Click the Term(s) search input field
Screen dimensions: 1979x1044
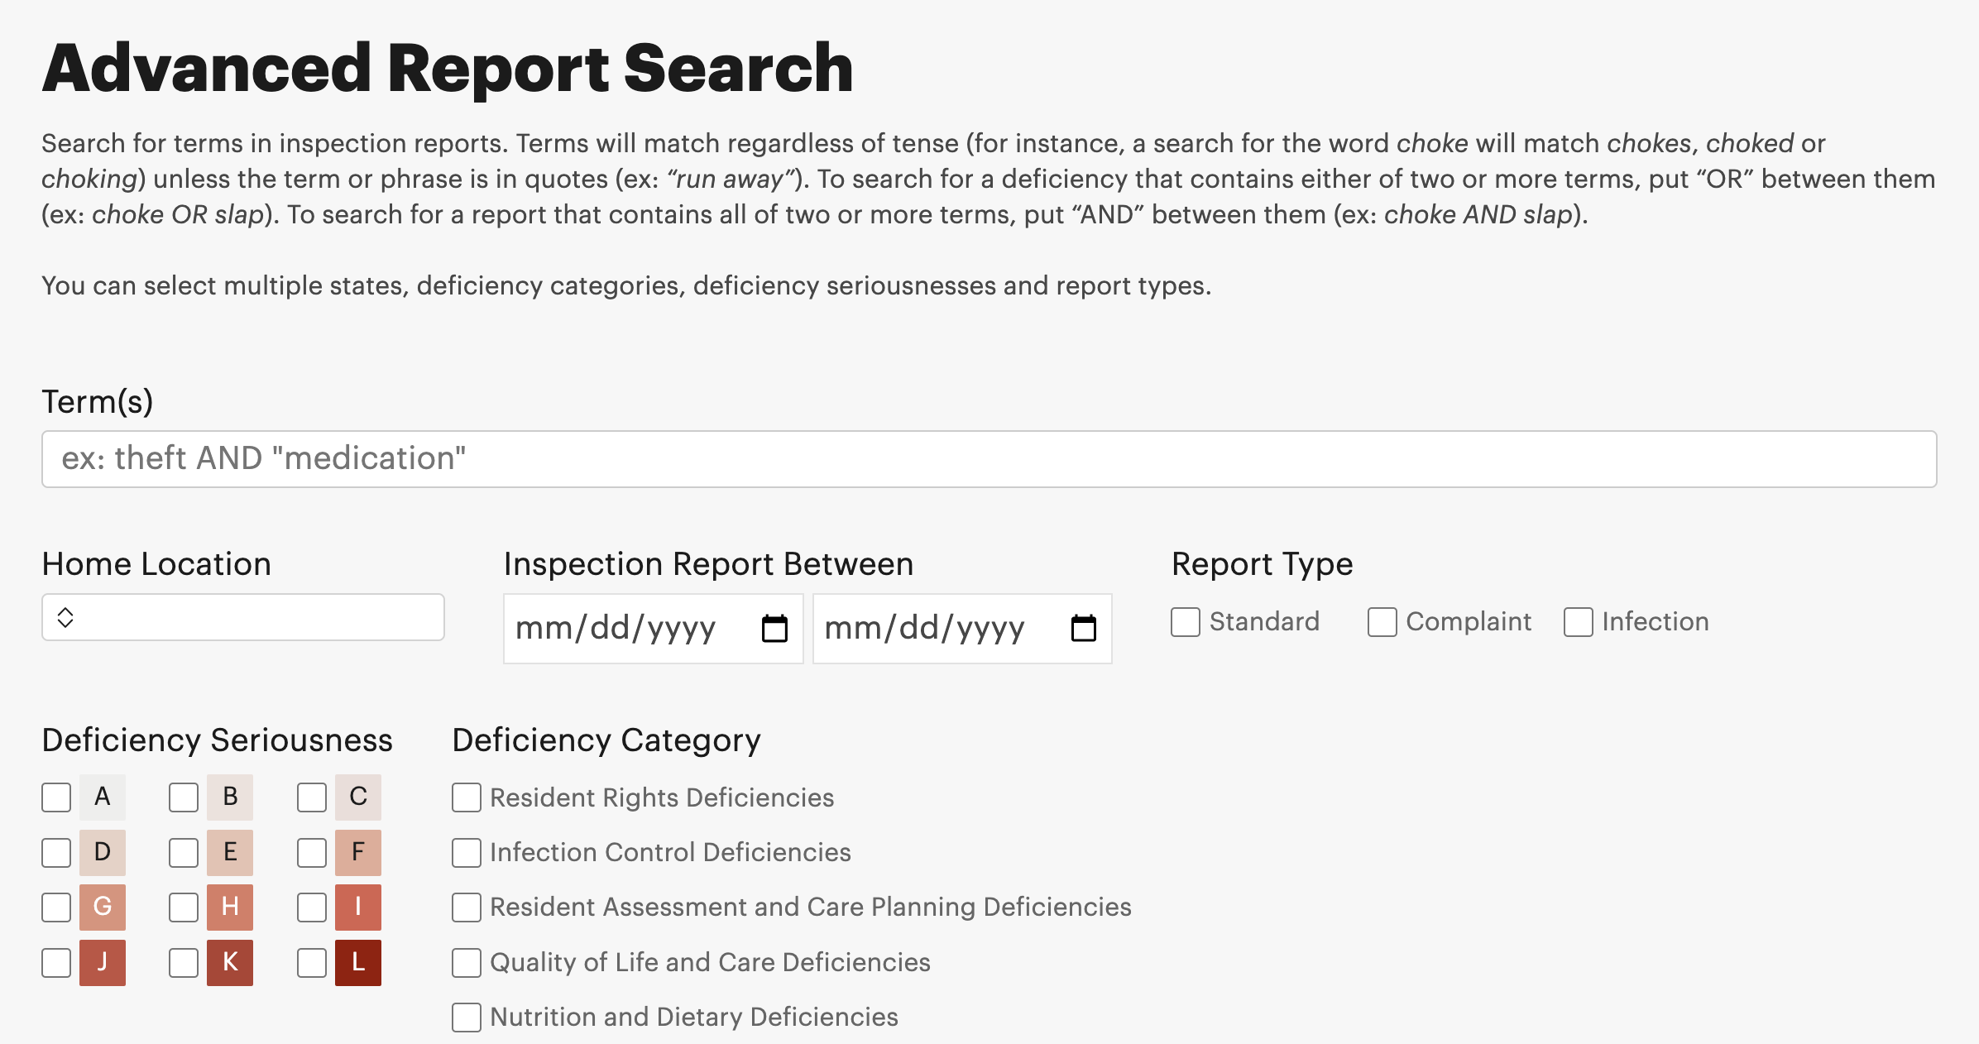tap(989, 459)
